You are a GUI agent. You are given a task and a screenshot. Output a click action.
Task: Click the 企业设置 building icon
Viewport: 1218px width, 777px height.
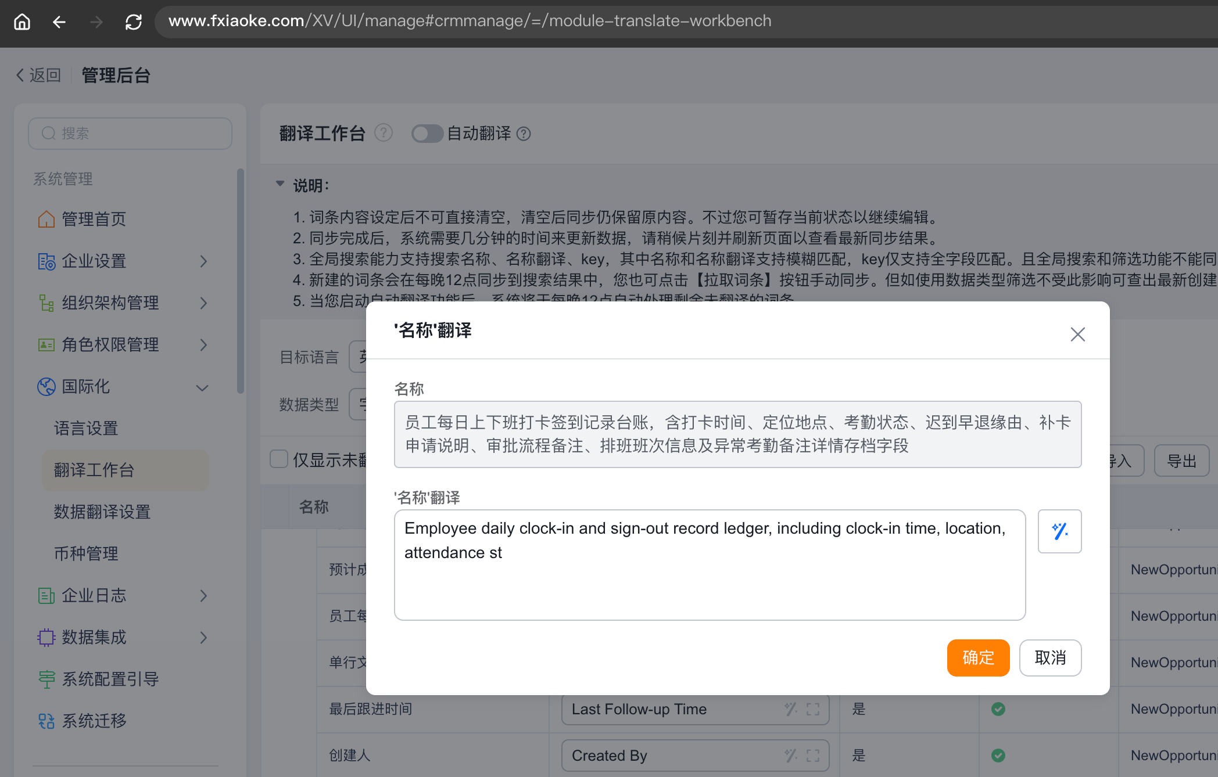(46, 261)
